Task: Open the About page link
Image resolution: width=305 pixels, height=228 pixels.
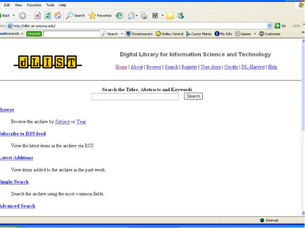Action: (x=137, y=67)
